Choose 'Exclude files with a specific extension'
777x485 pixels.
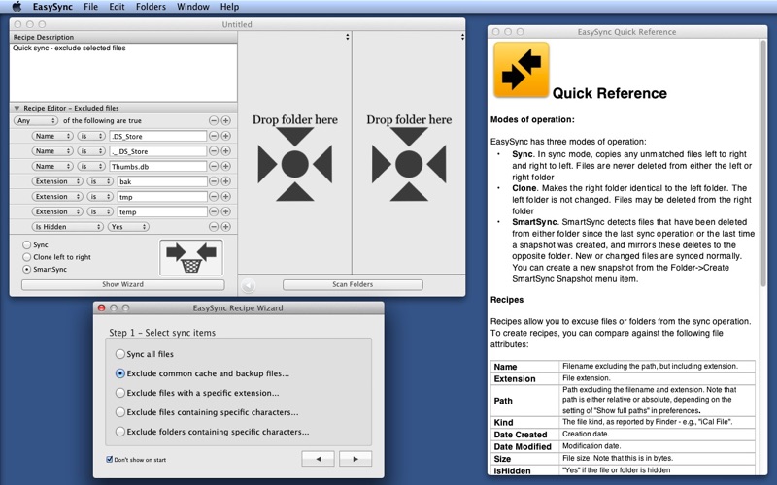[119, 393]
